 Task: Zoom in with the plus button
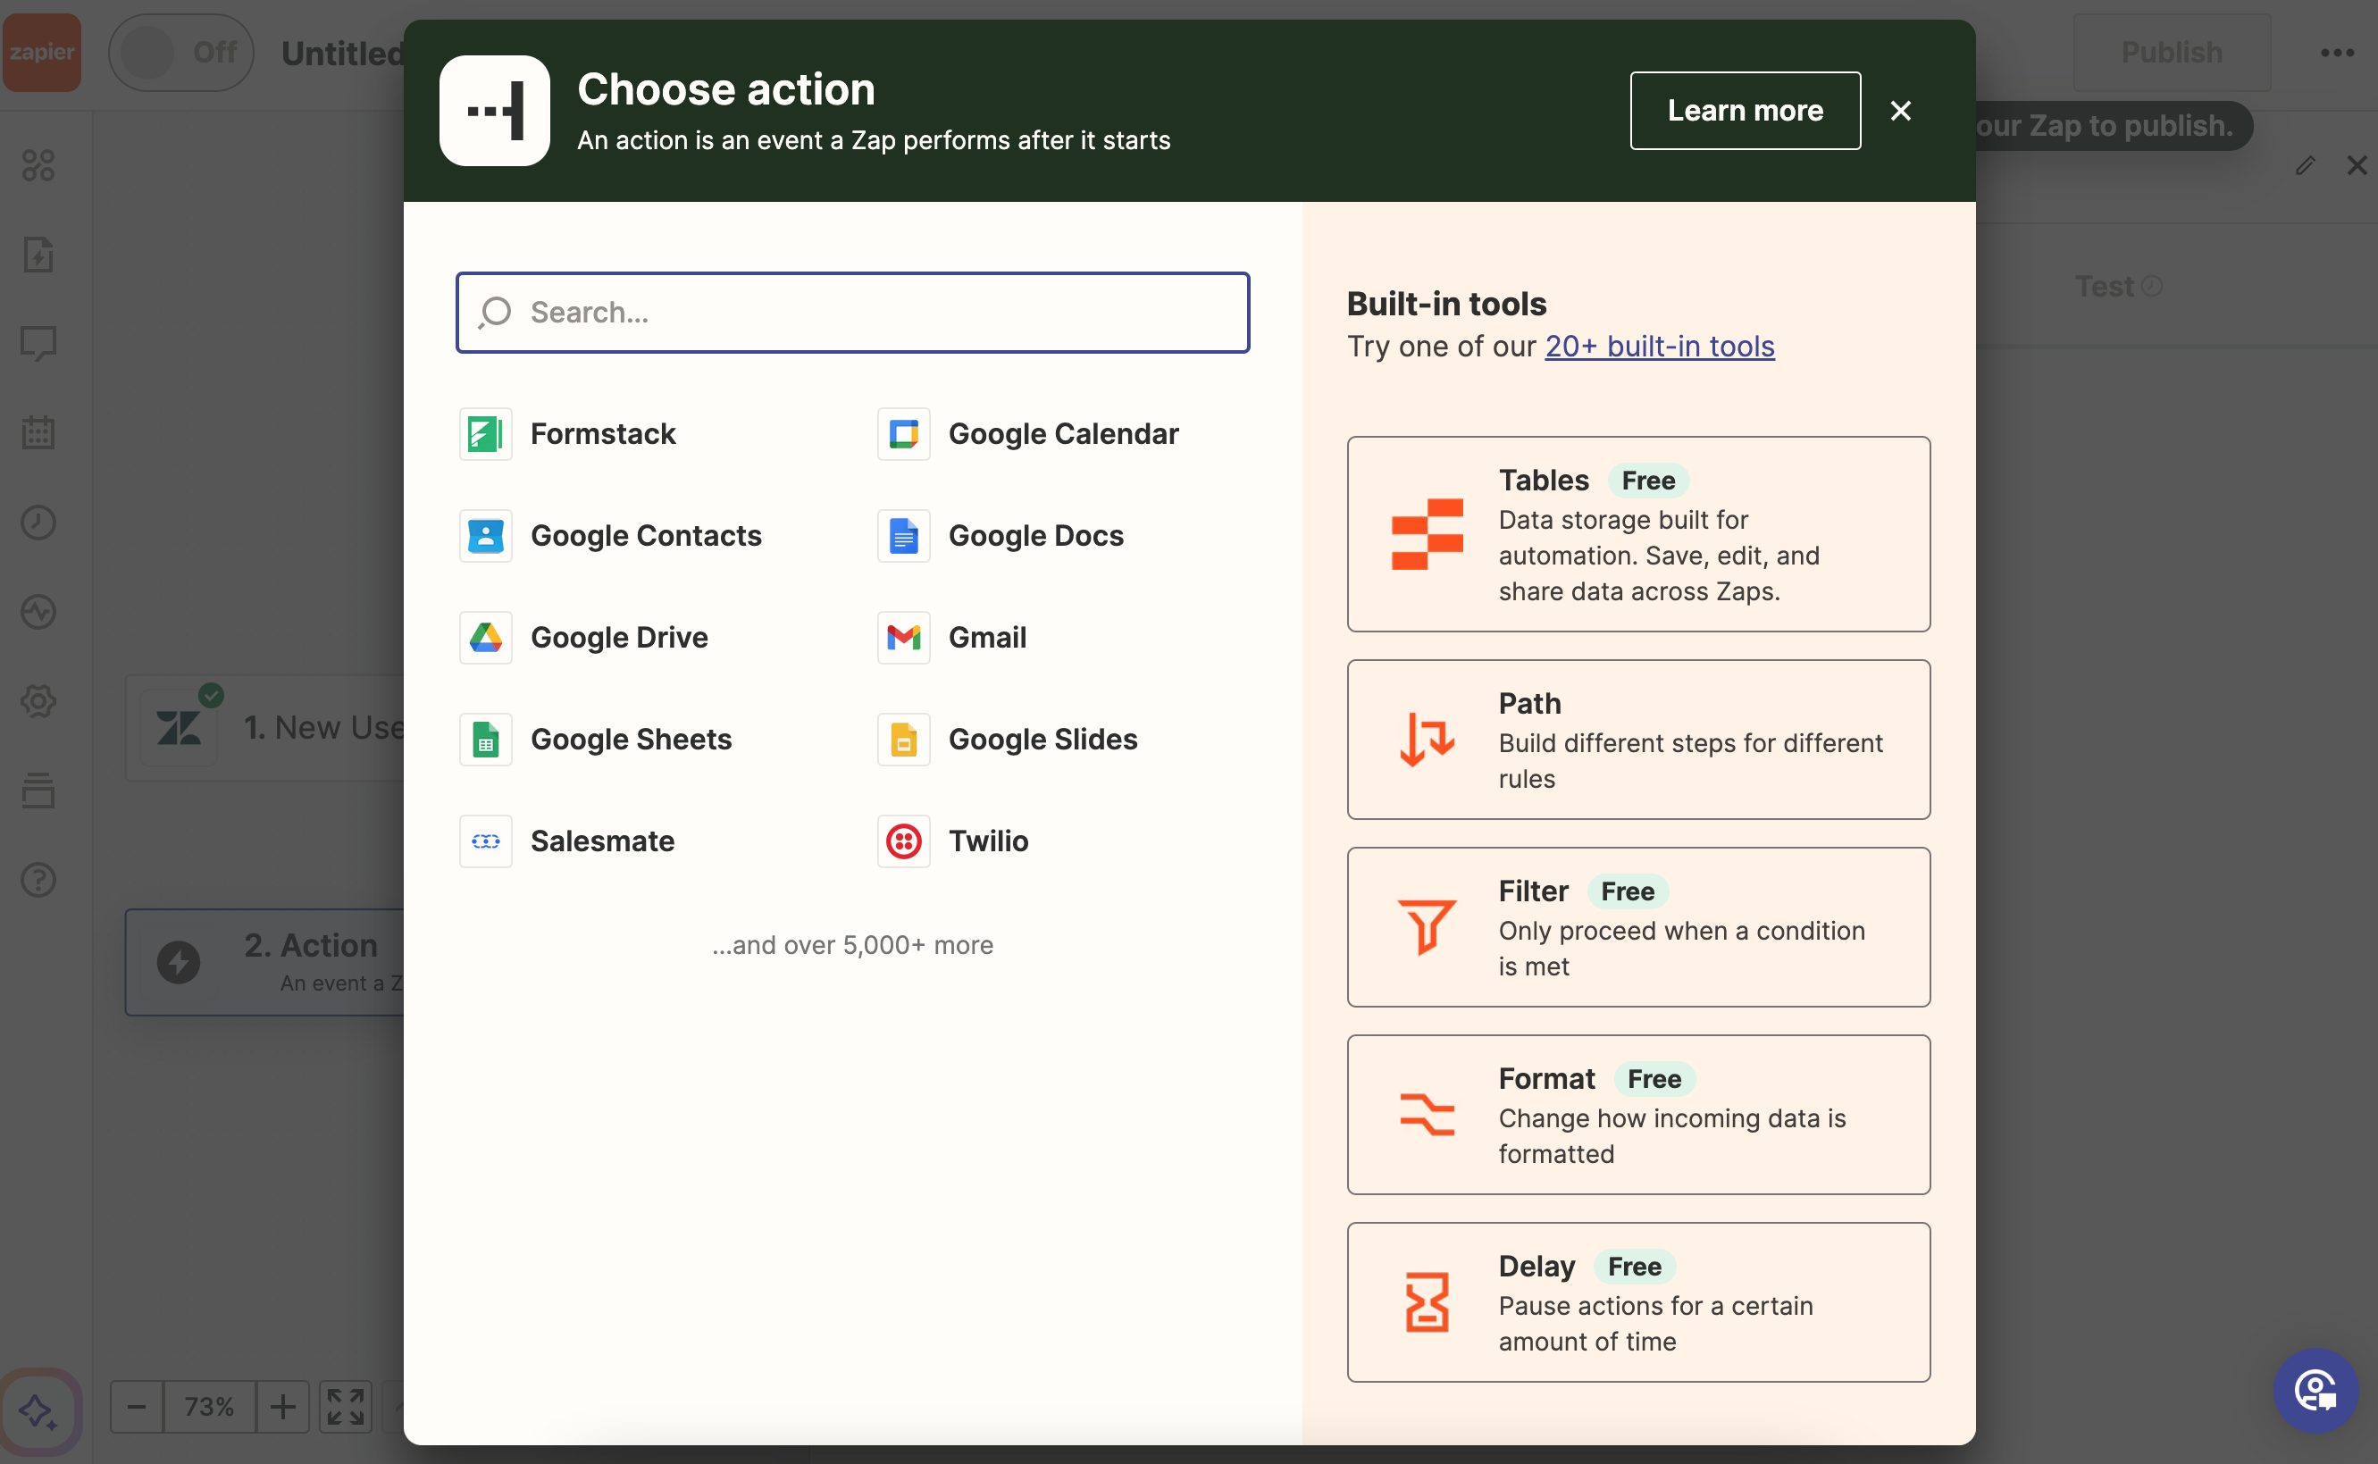tap(281, 1406)
